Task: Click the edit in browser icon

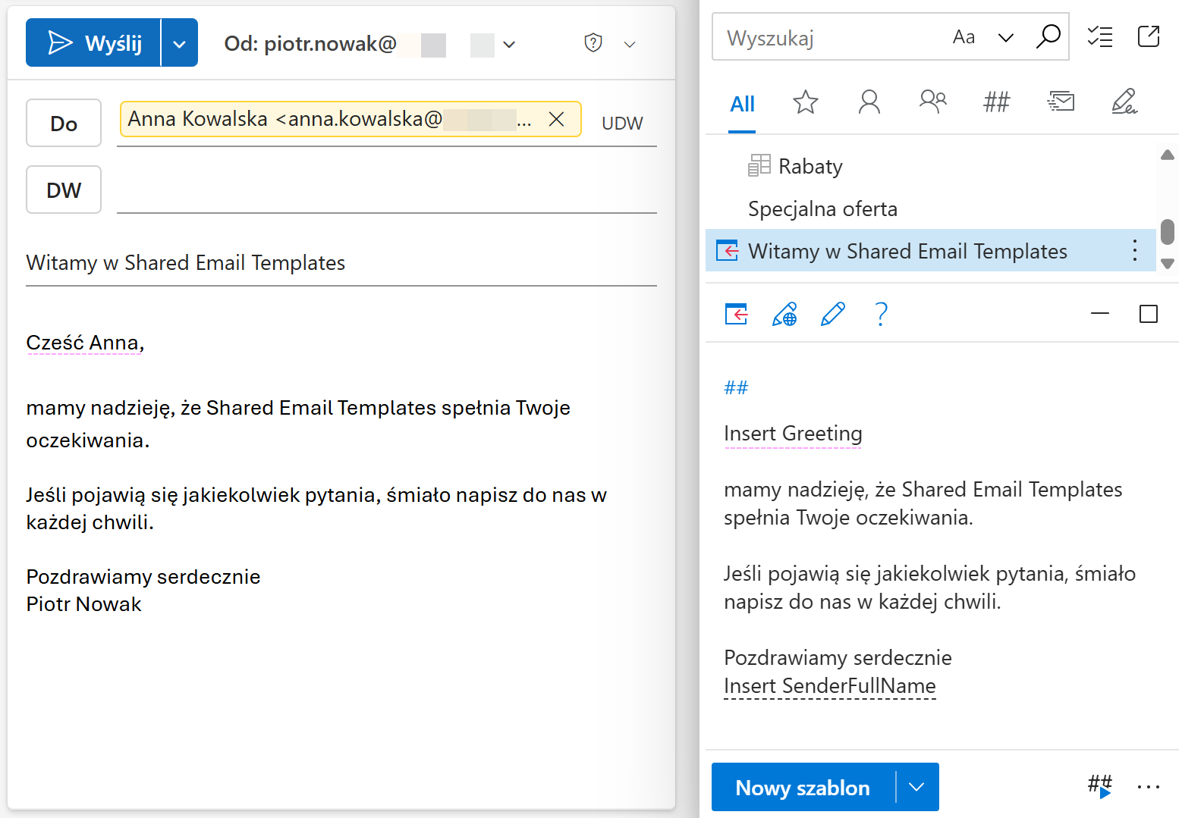Action: pos(784,314)
